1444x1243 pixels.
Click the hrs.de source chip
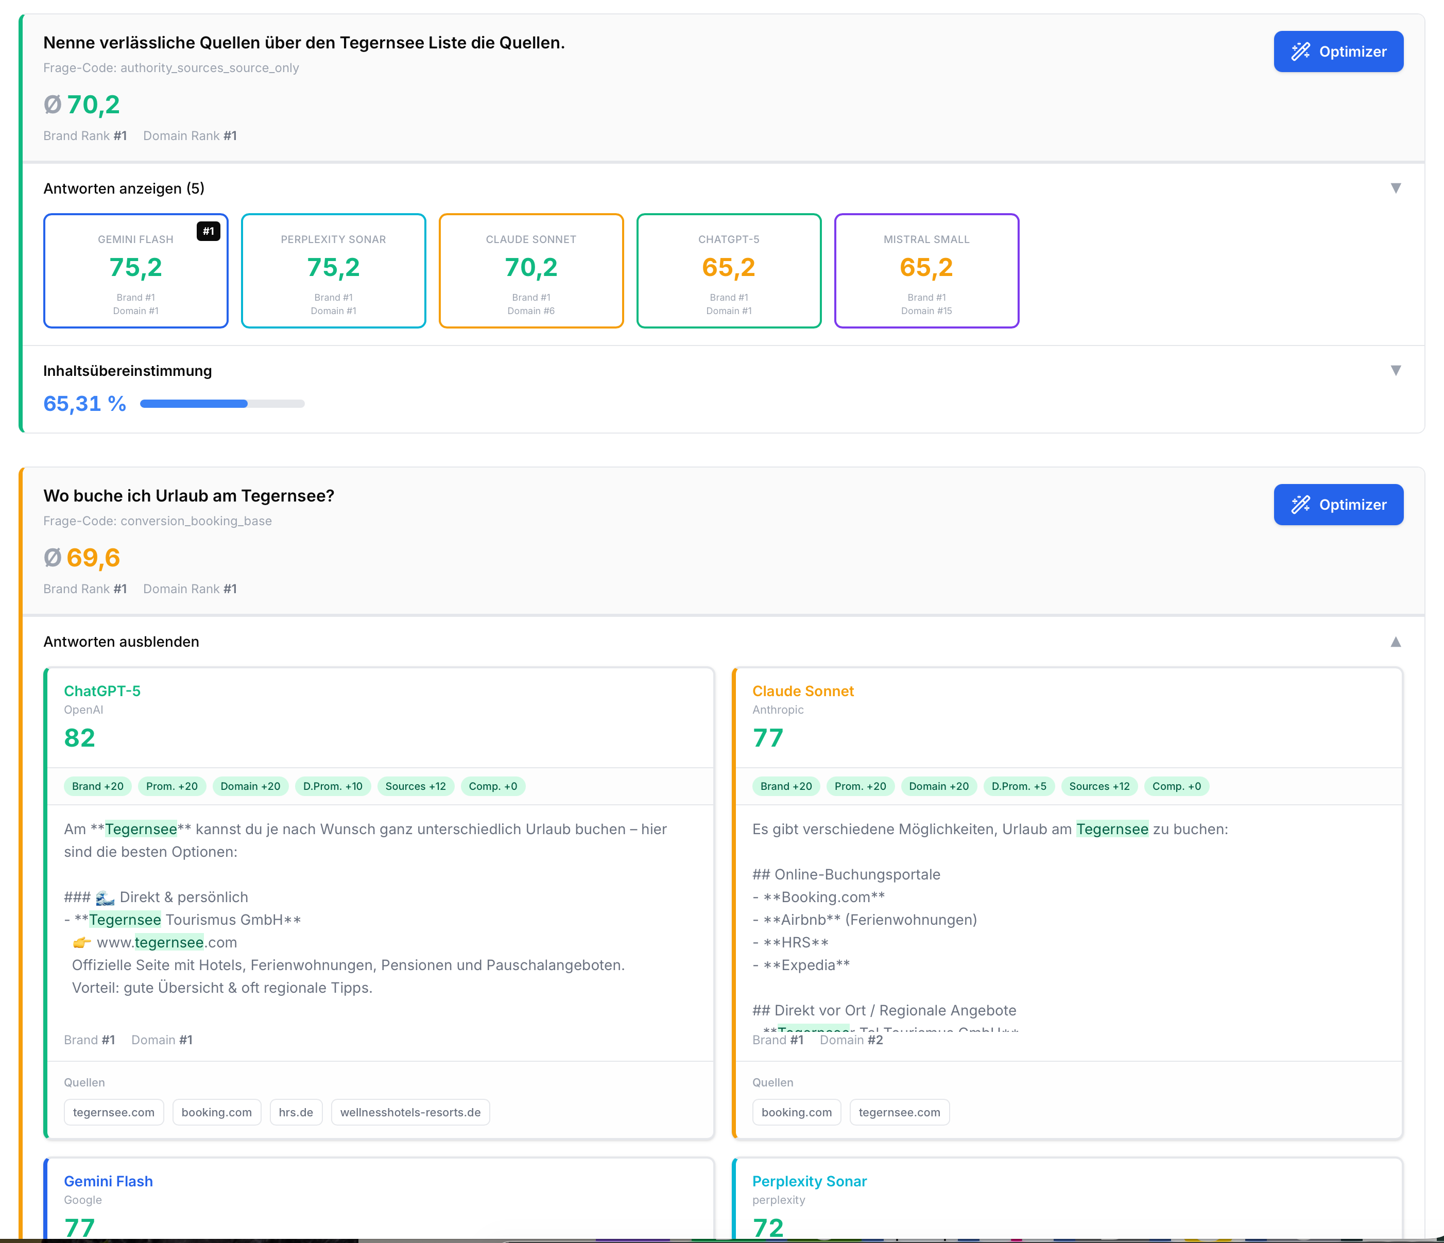coord(296,1112)
